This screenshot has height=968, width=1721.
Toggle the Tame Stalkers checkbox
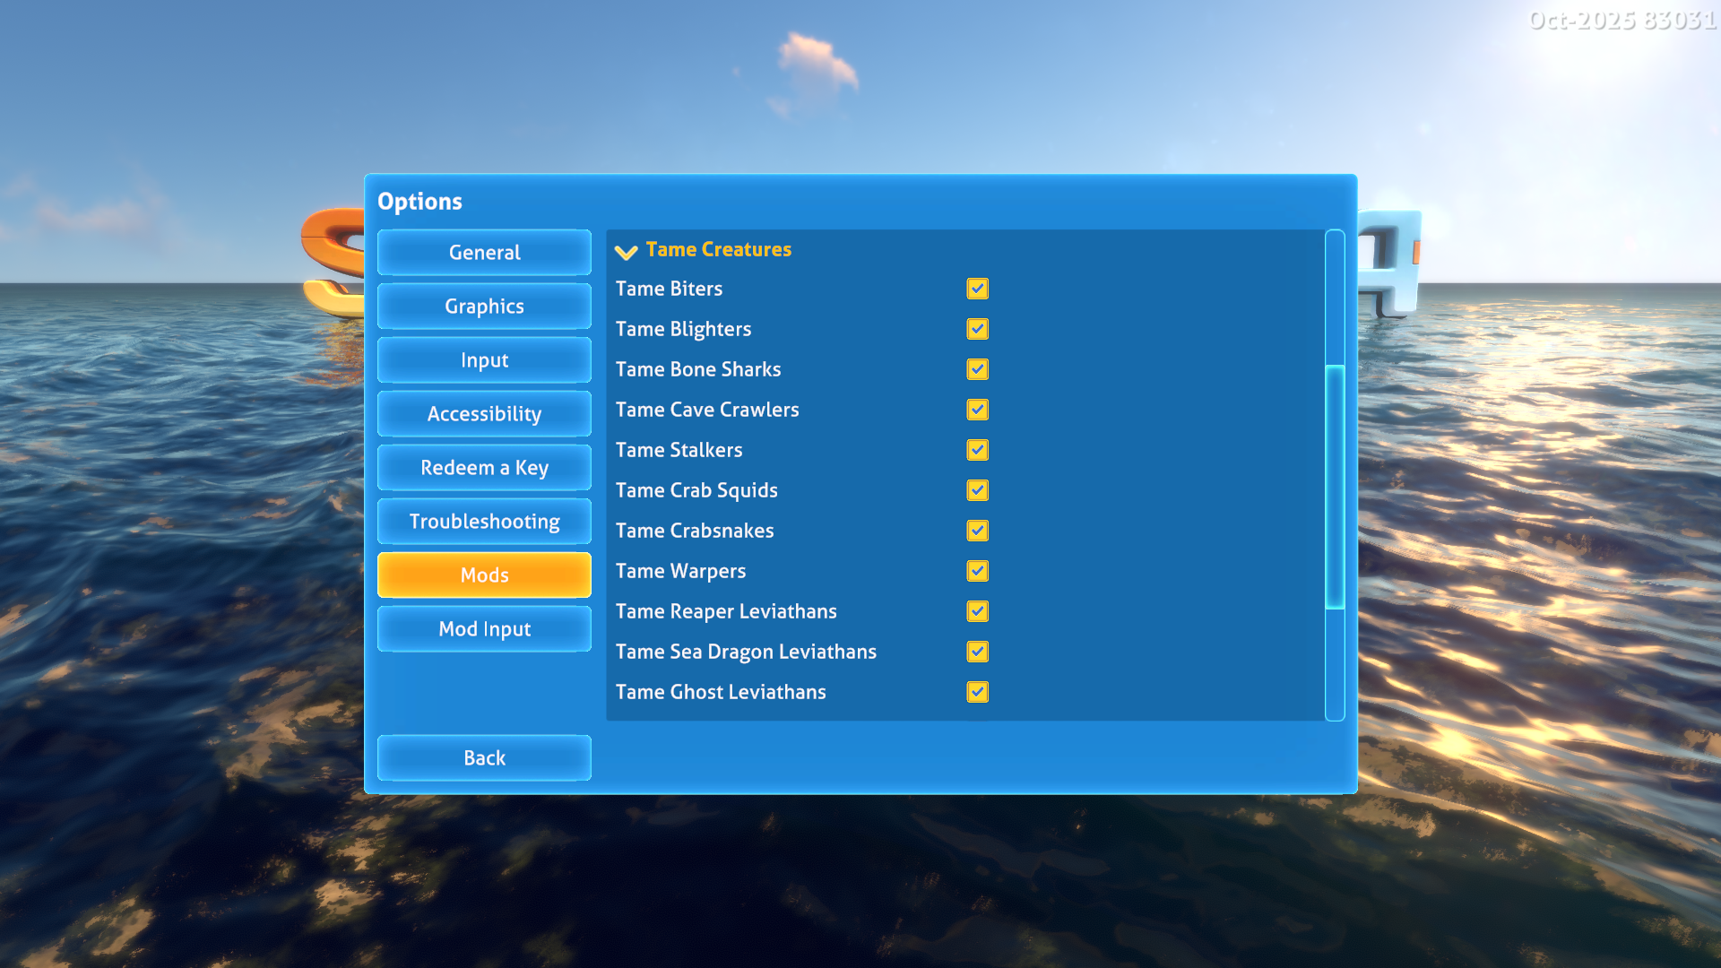[977, 450]
